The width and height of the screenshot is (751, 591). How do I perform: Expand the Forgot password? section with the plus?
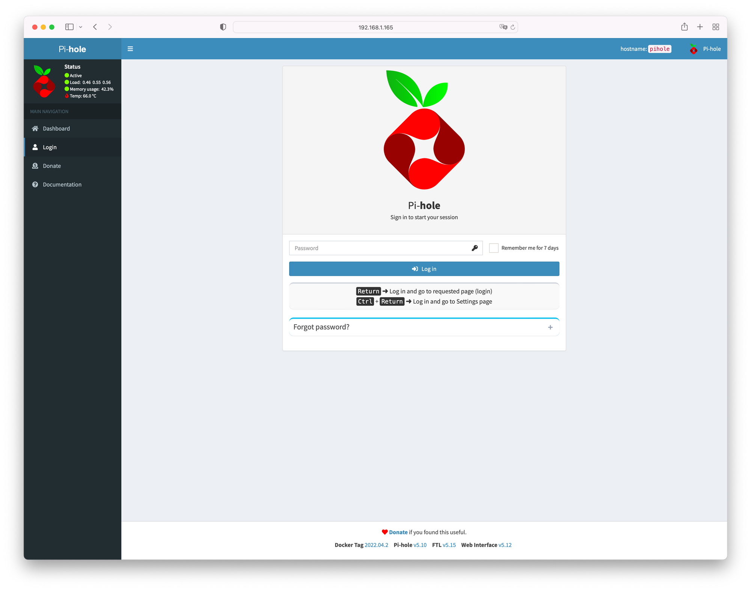pos(550,327)
